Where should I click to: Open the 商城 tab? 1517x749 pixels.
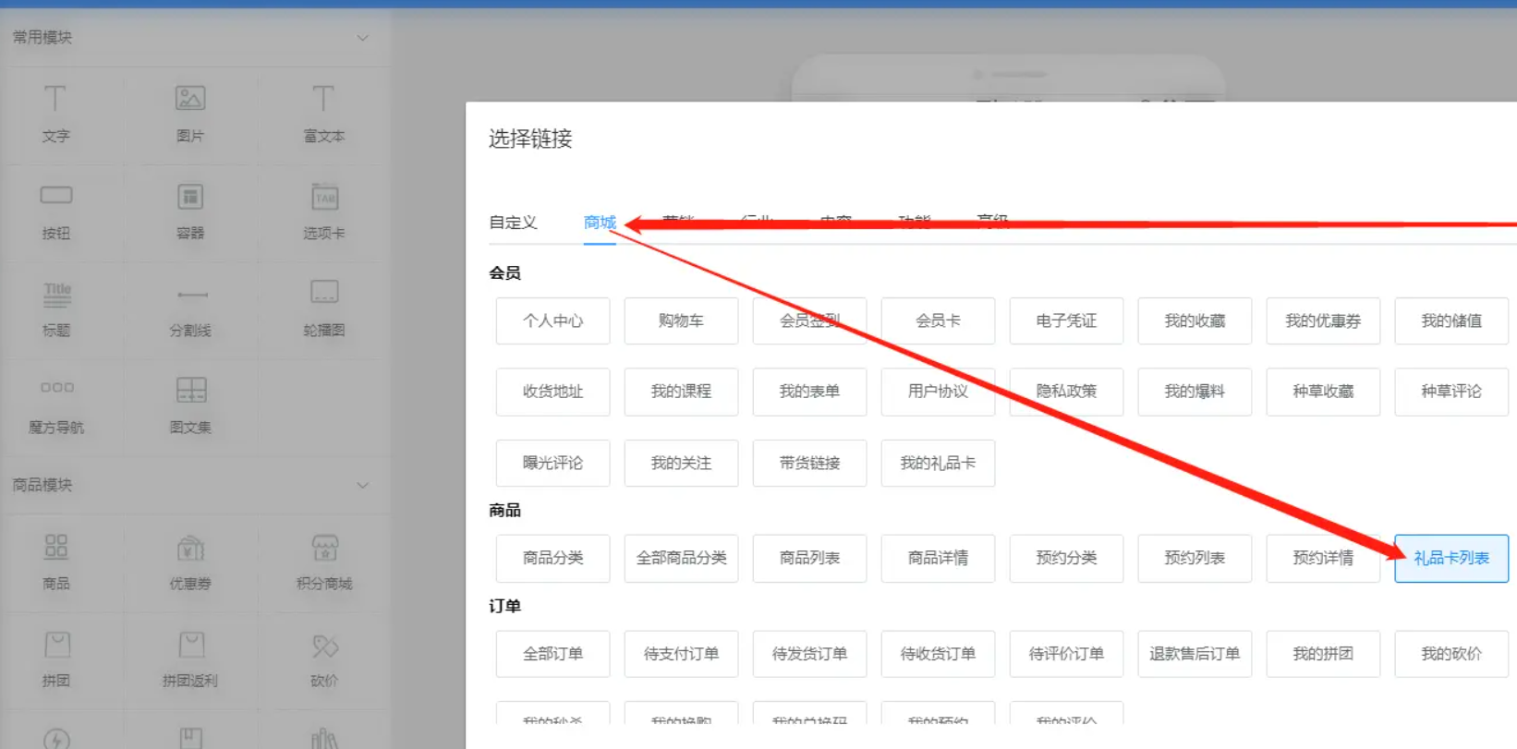coord(600,223)
